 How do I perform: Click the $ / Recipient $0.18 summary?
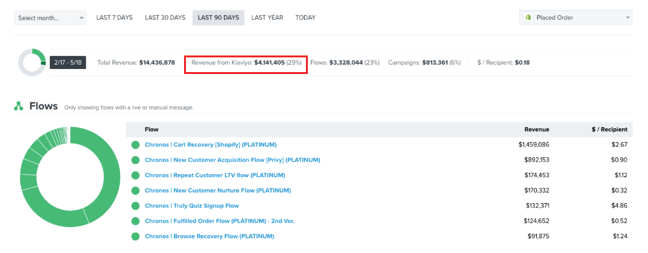(503, 63)
